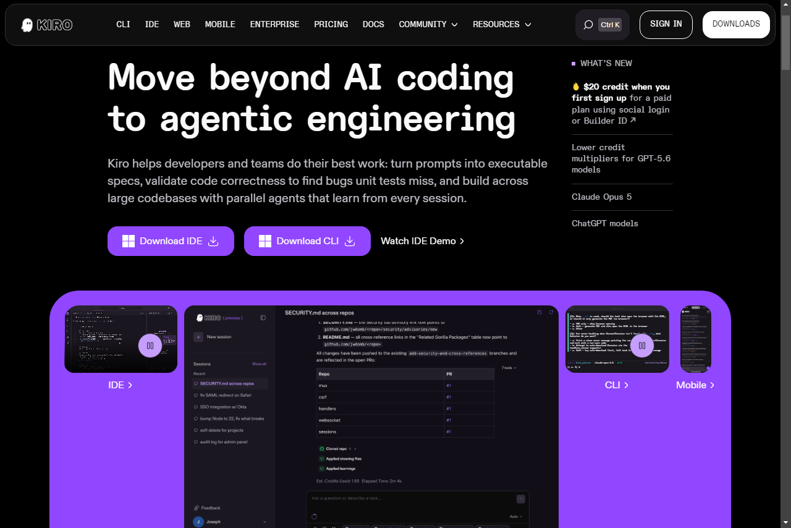Click the 'handlers' repo table cell
The image size is (791, 528).
[380, 409]
